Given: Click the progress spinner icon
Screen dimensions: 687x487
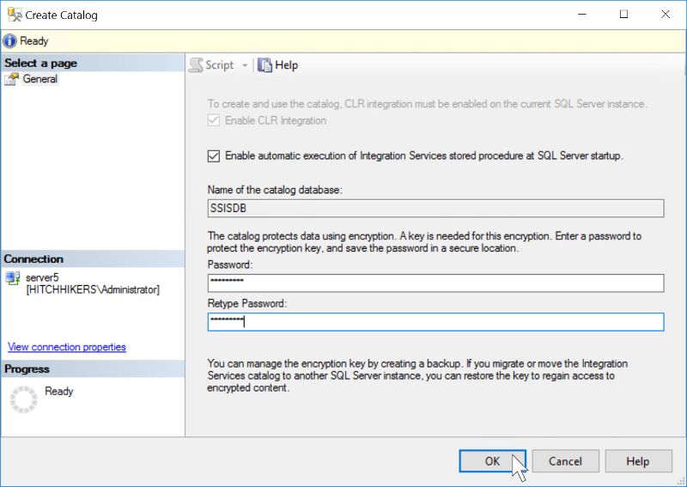Looking at the screenshot, I should coord(24,399).
